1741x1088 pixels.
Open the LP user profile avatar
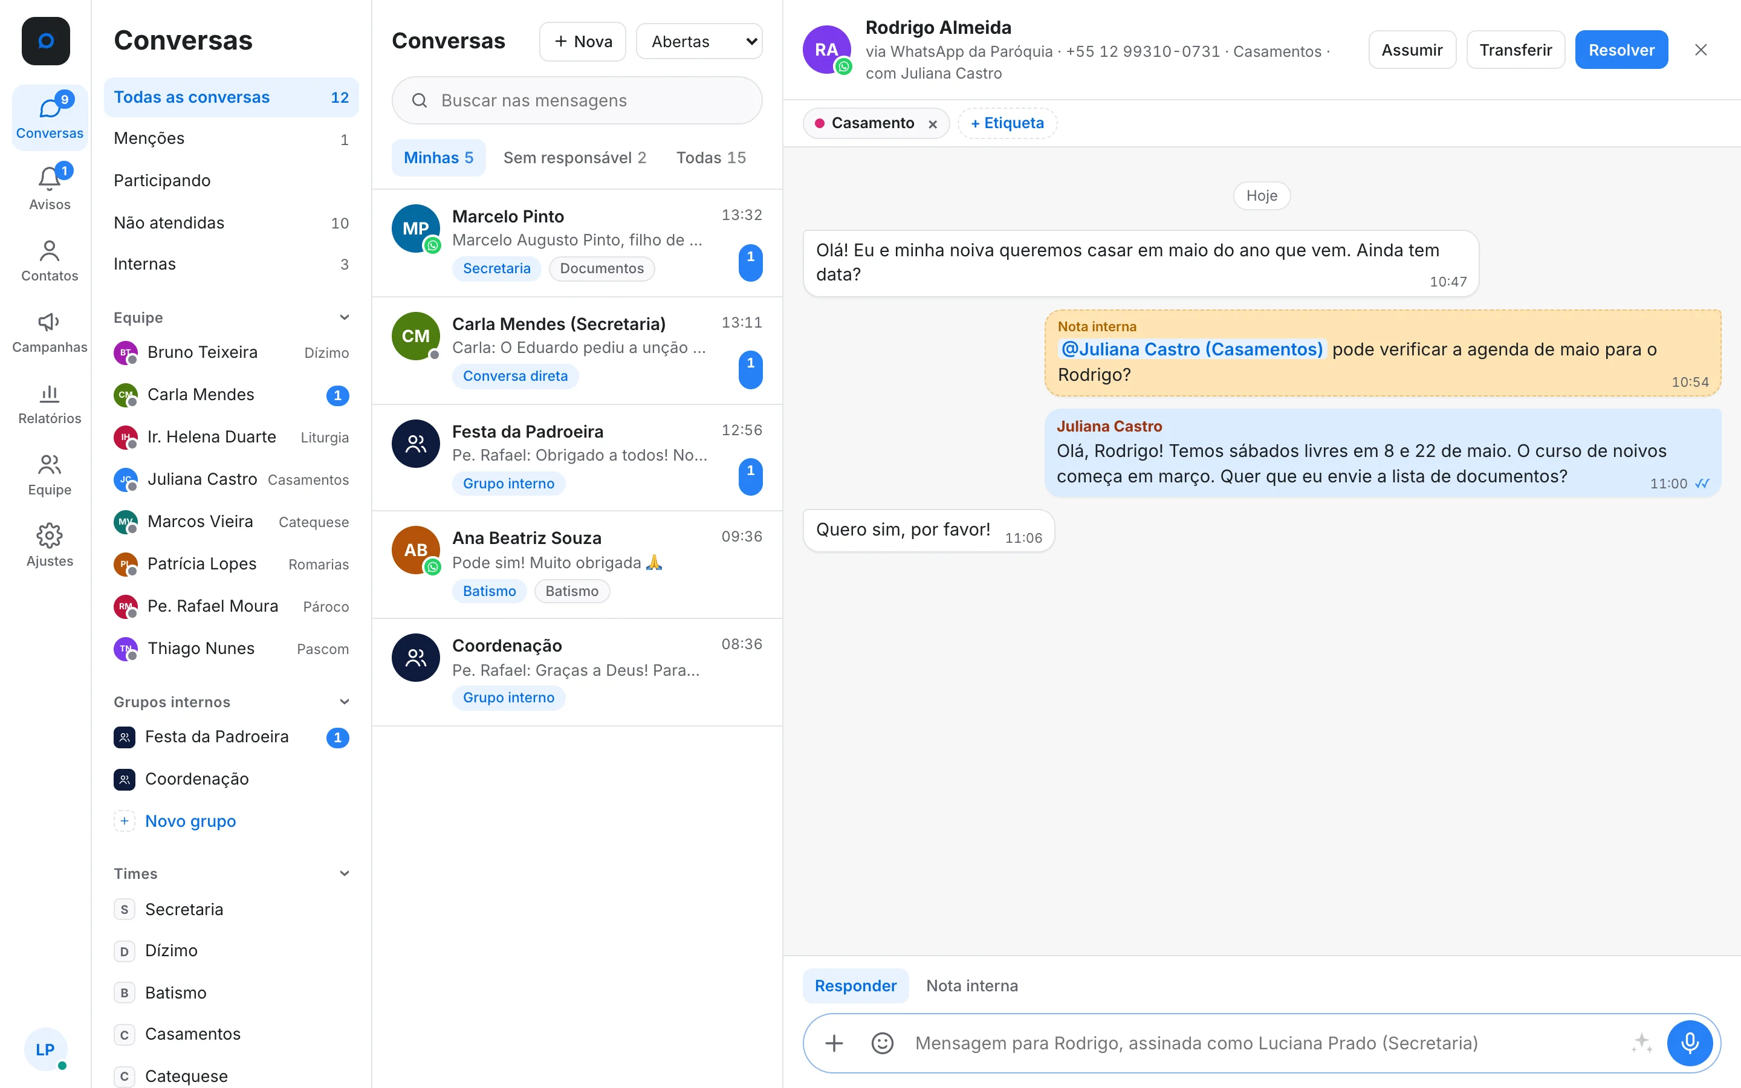[x=45, y=1049]
